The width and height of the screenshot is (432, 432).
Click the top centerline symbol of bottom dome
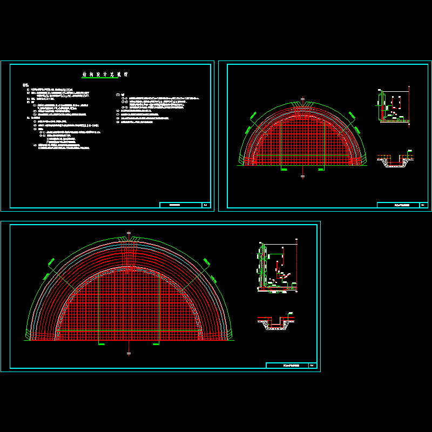click(x=129, y=233)
